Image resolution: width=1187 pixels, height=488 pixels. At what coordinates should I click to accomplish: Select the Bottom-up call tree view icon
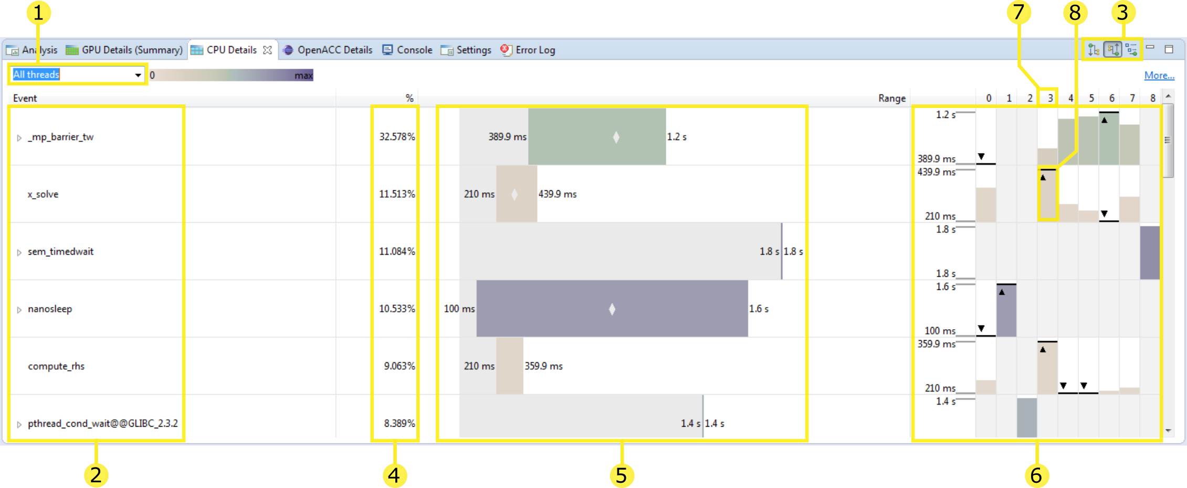pos(1113,50)
